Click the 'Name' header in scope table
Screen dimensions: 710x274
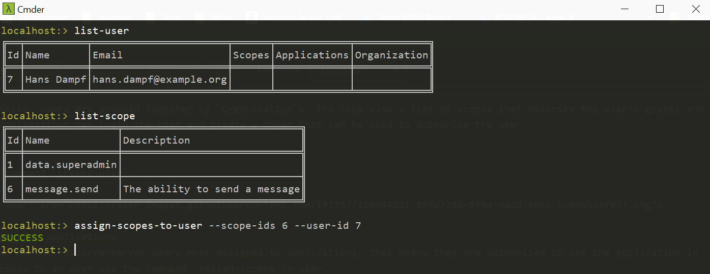click(x=38, y=141)
